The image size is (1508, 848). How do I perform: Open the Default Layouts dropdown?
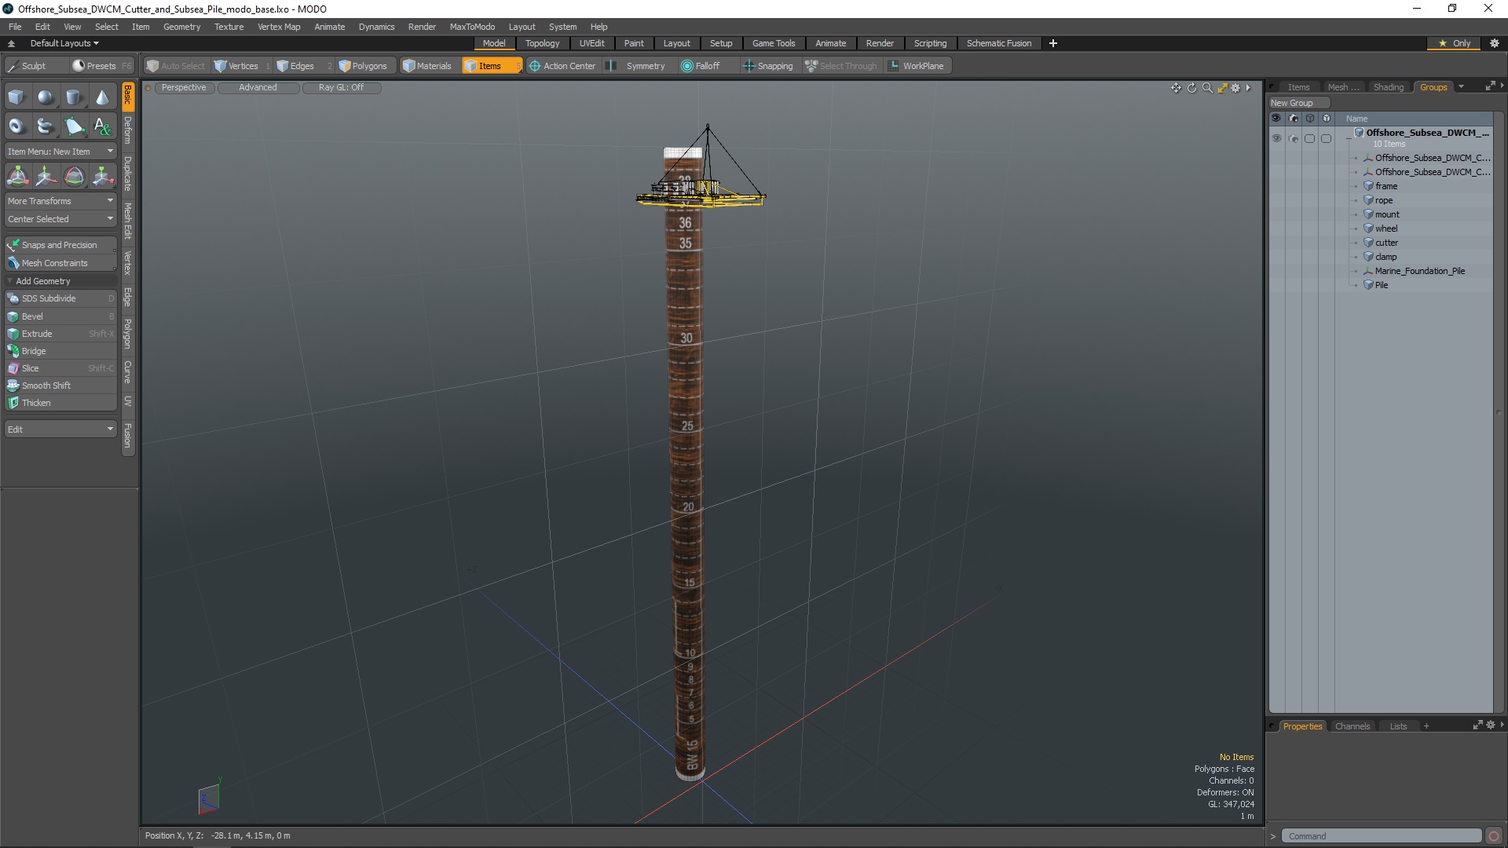[x=62, y=42]
